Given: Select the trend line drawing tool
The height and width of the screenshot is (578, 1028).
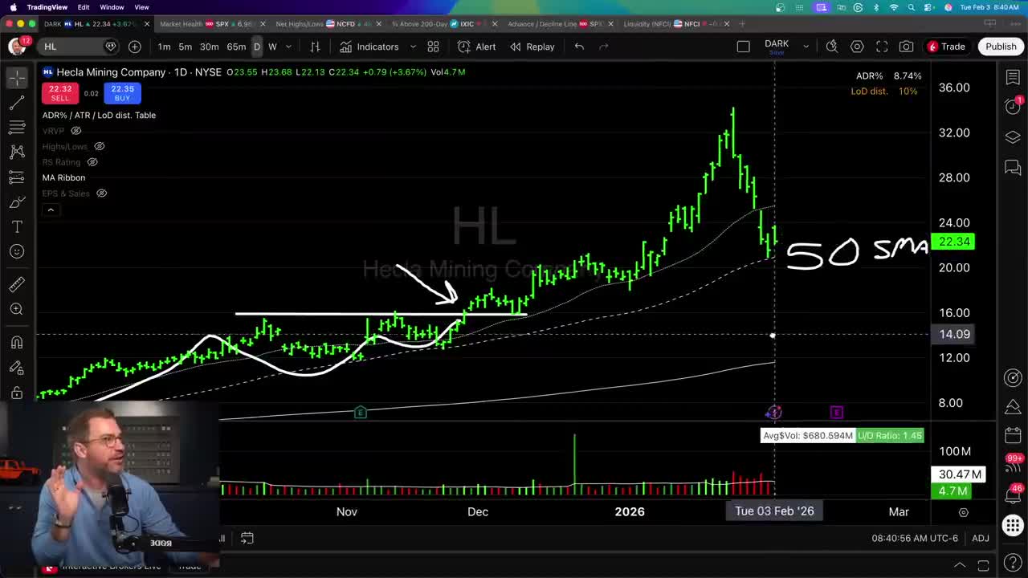Looking at the screenshot, I should click(17, 103).
